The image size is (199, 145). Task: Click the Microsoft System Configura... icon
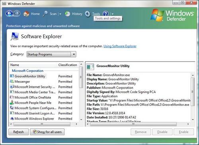point(12,108)
